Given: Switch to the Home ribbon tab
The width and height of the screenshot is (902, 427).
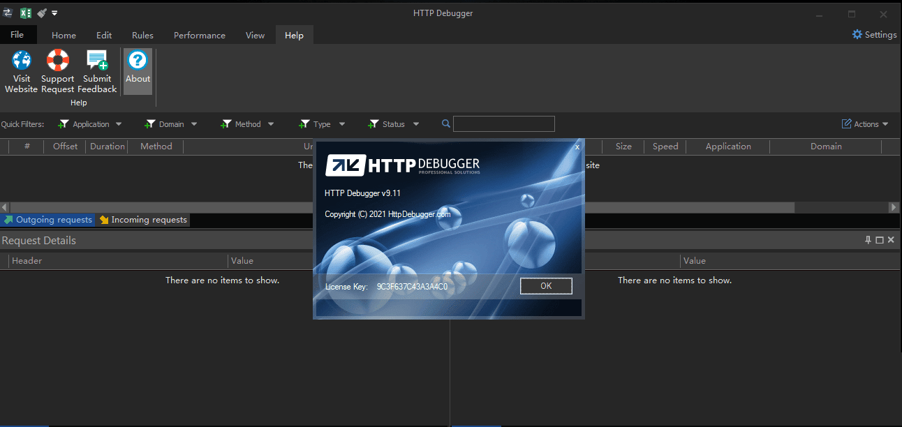Looking at the screenshot, I should [x=64, y=35].
